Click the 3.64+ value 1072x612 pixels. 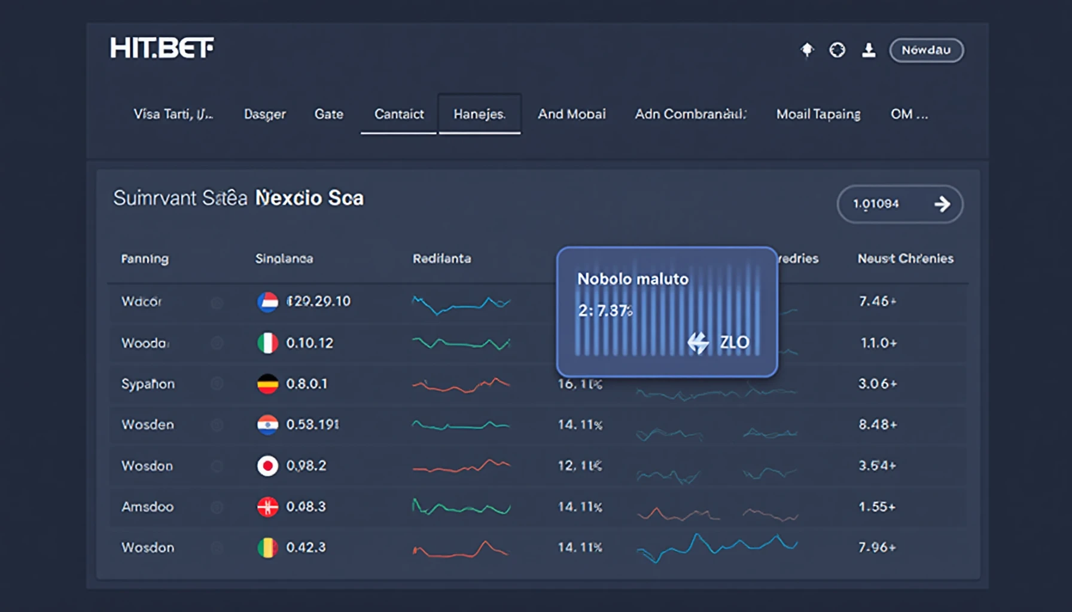[x=878, y=466]
